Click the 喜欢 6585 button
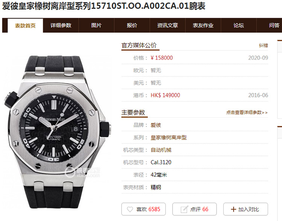282x221 pixels. pos(144,209)
